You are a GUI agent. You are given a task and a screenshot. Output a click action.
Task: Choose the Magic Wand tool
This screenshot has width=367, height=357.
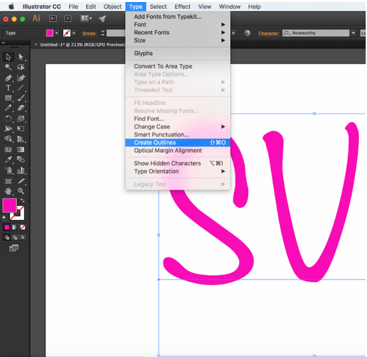coord(8,67)
